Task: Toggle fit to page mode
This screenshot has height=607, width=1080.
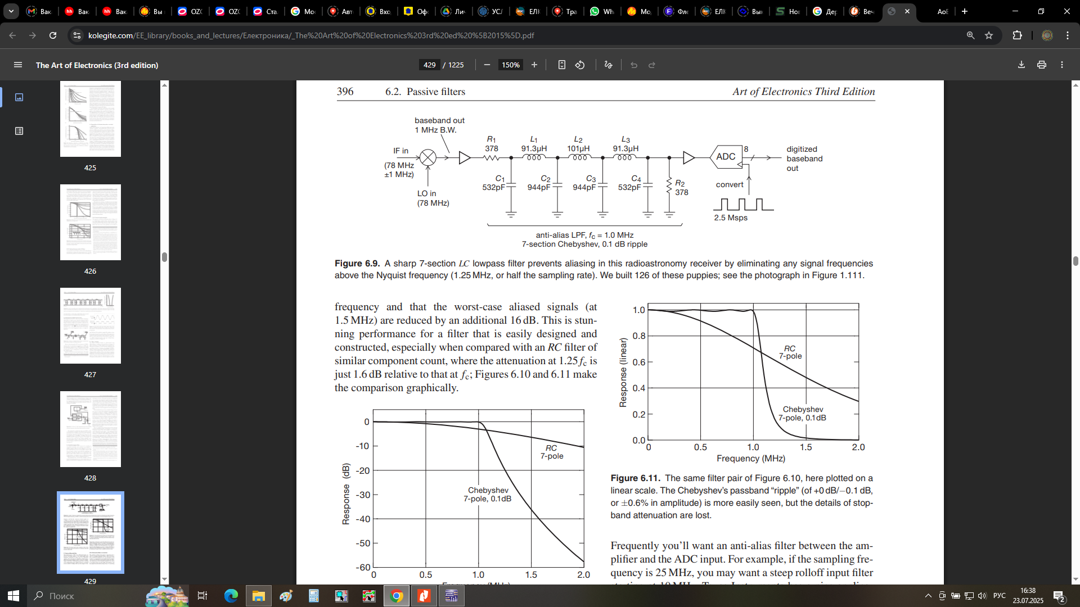Action: (561, 65)
